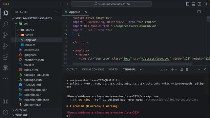Toggle the bottom panel visibility
The image size is (210, 118).
pyautogui.click(x=193, y=4)
